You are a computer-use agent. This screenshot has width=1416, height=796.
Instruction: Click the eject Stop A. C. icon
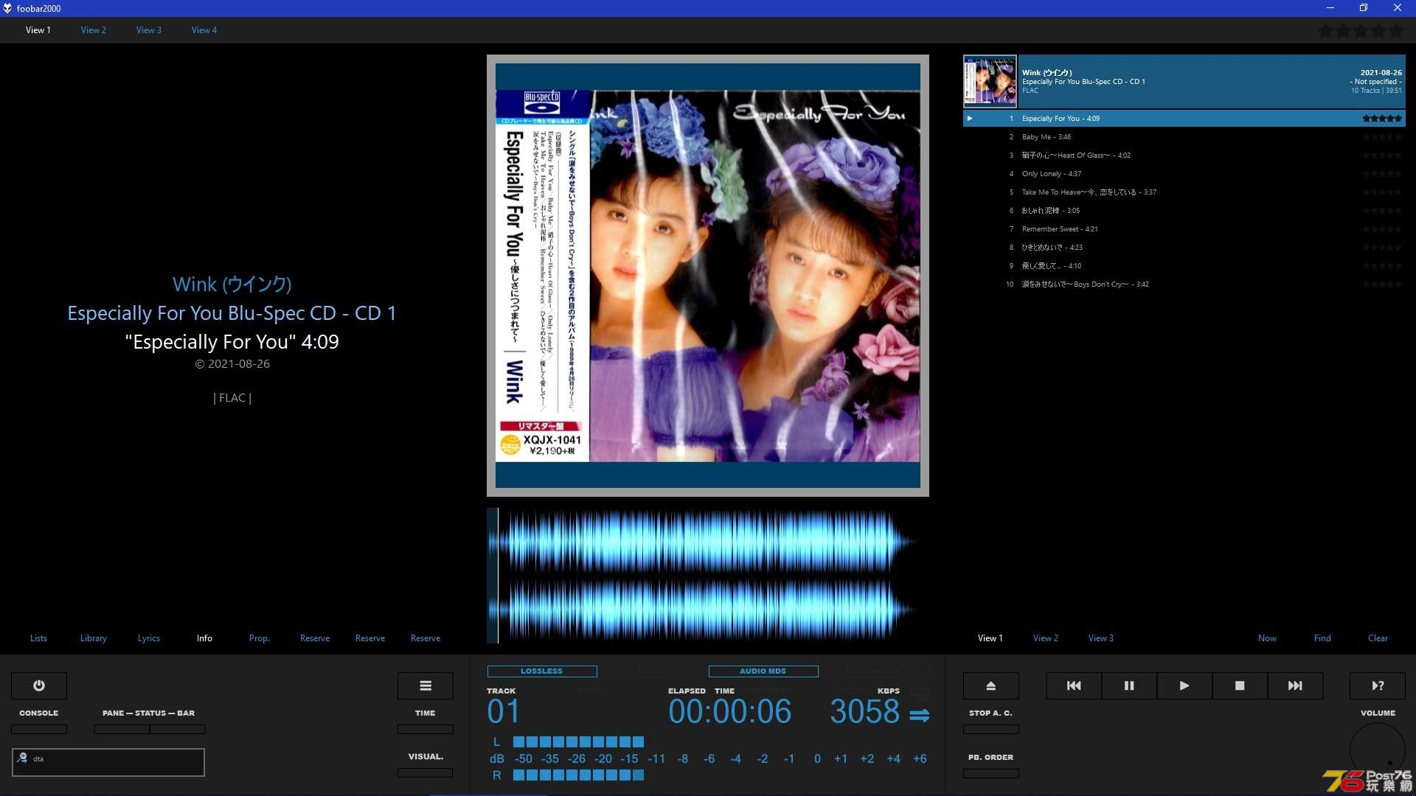[991, 685]
